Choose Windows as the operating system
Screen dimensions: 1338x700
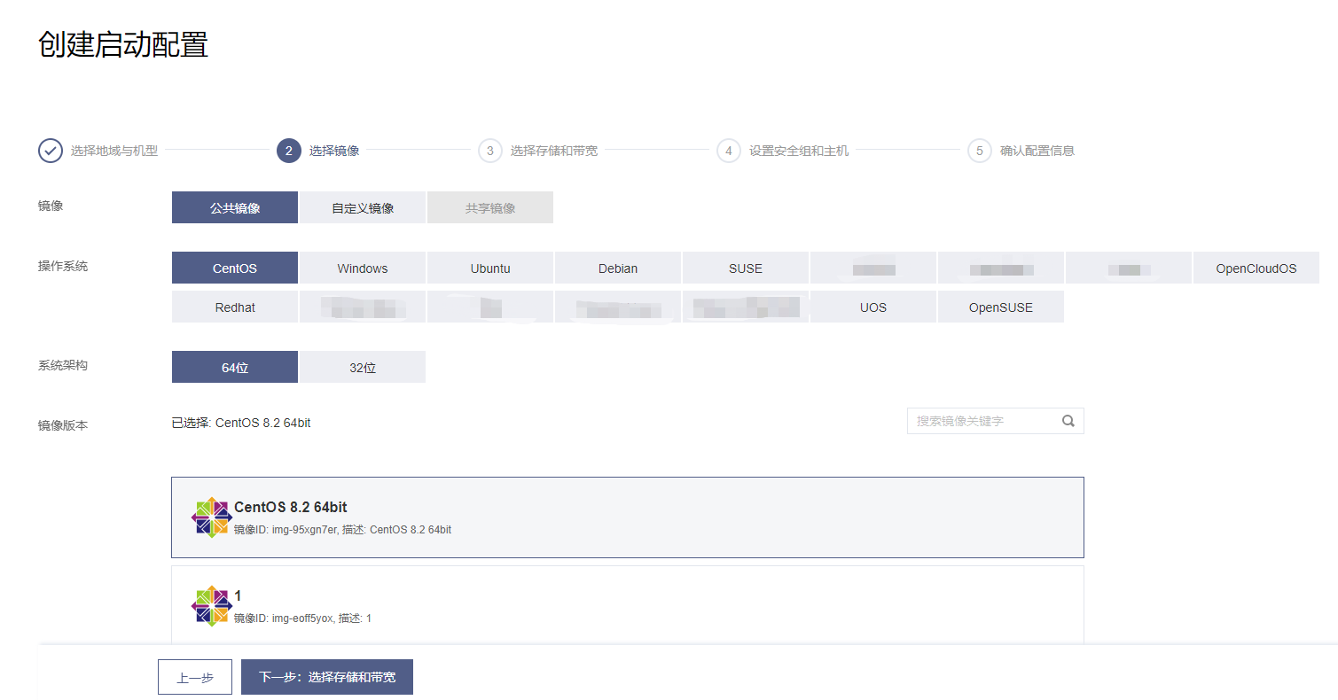click(x=363, y=268)
